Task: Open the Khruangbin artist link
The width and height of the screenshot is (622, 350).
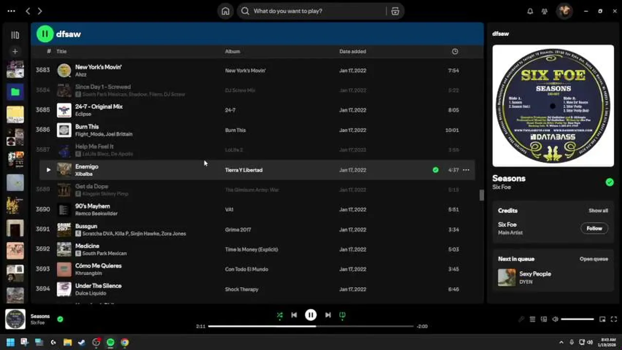Action: point(90,273)
